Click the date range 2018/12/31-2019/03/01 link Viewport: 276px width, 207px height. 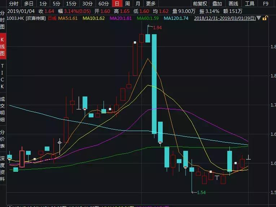tap(225, 18)
